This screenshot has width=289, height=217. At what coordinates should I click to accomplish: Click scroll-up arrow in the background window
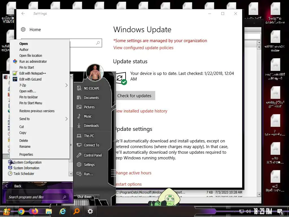pos(259,43)
